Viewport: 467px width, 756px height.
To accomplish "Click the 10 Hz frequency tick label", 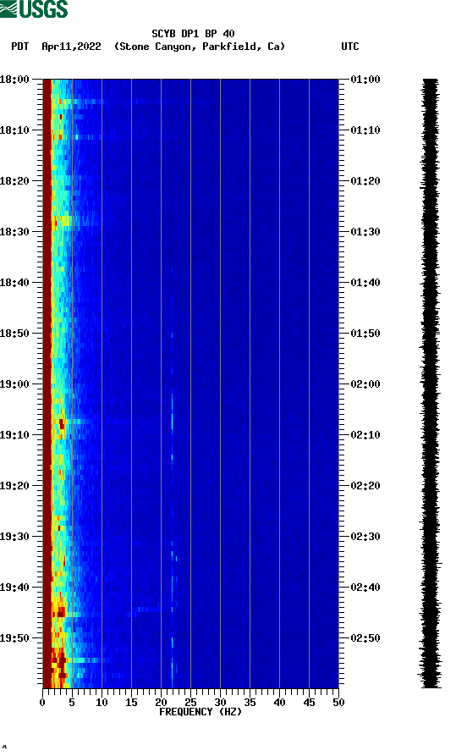I will 102,703.
